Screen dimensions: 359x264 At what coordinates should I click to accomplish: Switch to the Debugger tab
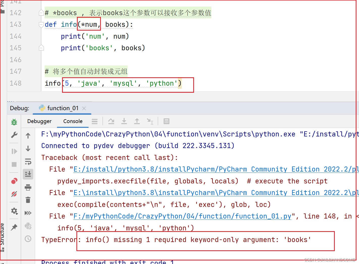coord(39,121)
